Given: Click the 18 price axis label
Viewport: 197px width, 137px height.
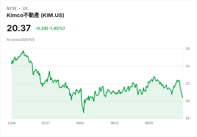Looking at the screenshot, I should [x=187, y=118].
